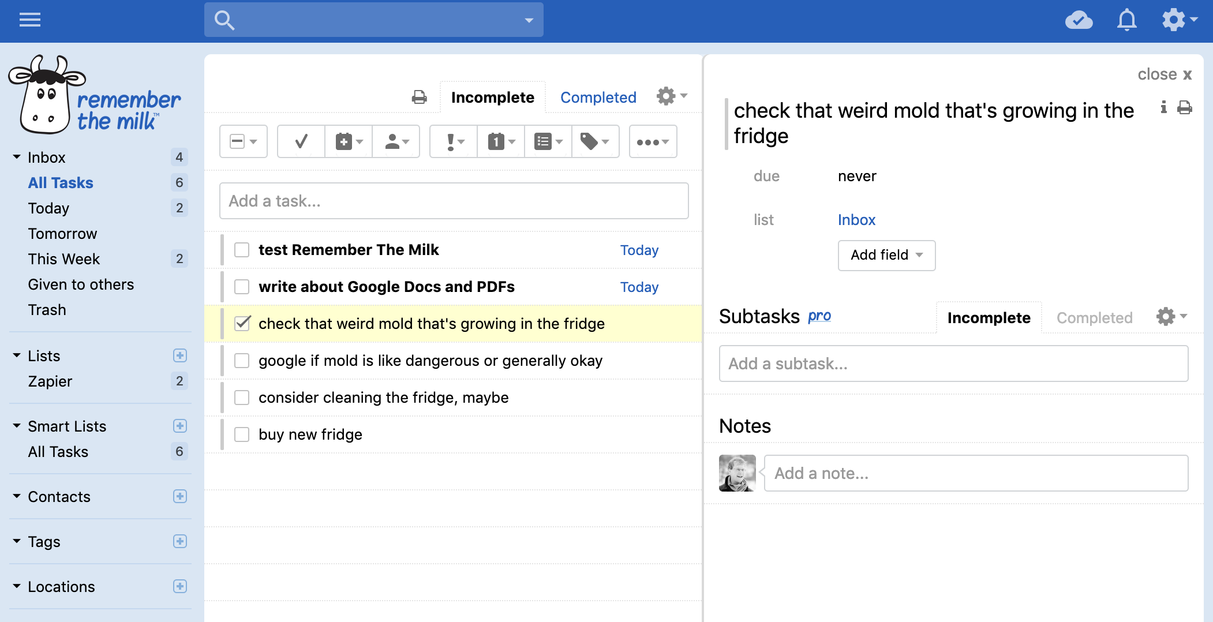
Task: Add tags to the selected task
Action: pos(596,141)
